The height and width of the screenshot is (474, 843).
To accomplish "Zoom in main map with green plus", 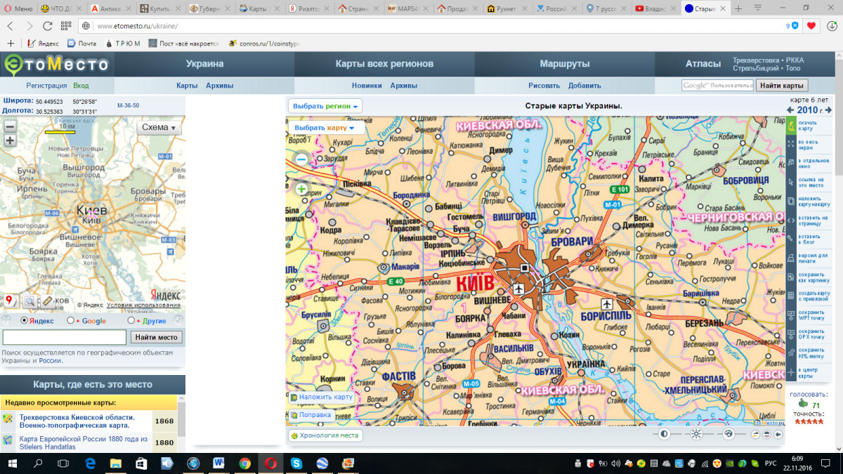I will [301, 189].
